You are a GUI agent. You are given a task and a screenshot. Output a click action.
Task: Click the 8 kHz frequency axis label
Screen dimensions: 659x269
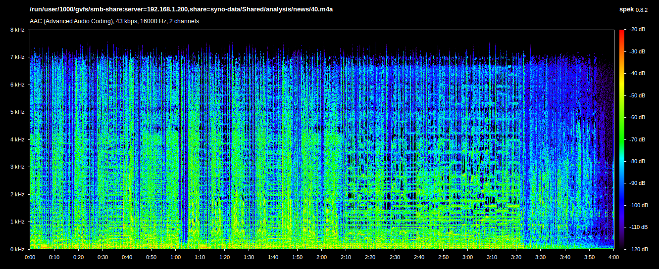click(17, 30)
